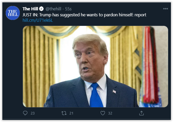Viewport: 173px width, 122px height.
Task: Open the tweet via 55s timestamp
Action: point(68,9)
